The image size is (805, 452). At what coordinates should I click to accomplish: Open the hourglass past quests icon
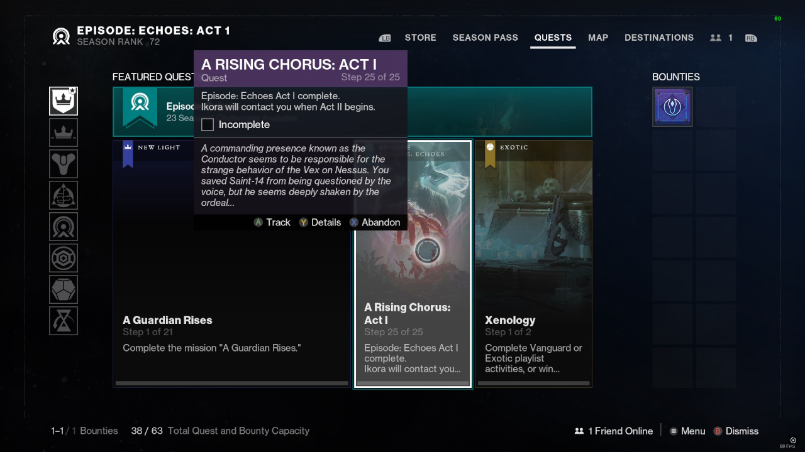pyautogui.click(x=64, y=321)
